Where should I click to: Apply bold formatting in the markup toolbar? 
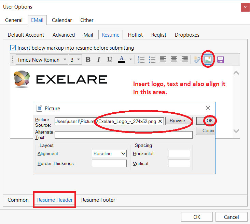point(88,60)
